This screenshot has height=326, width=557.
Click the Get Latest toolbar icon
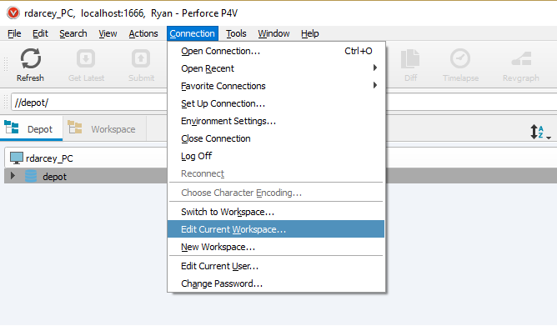(x=86, y=58)
